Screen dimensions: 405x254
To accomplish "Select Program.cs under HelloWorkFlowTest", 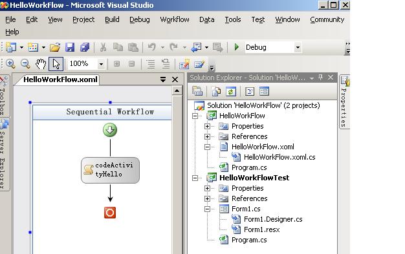I will coord(249,240).
